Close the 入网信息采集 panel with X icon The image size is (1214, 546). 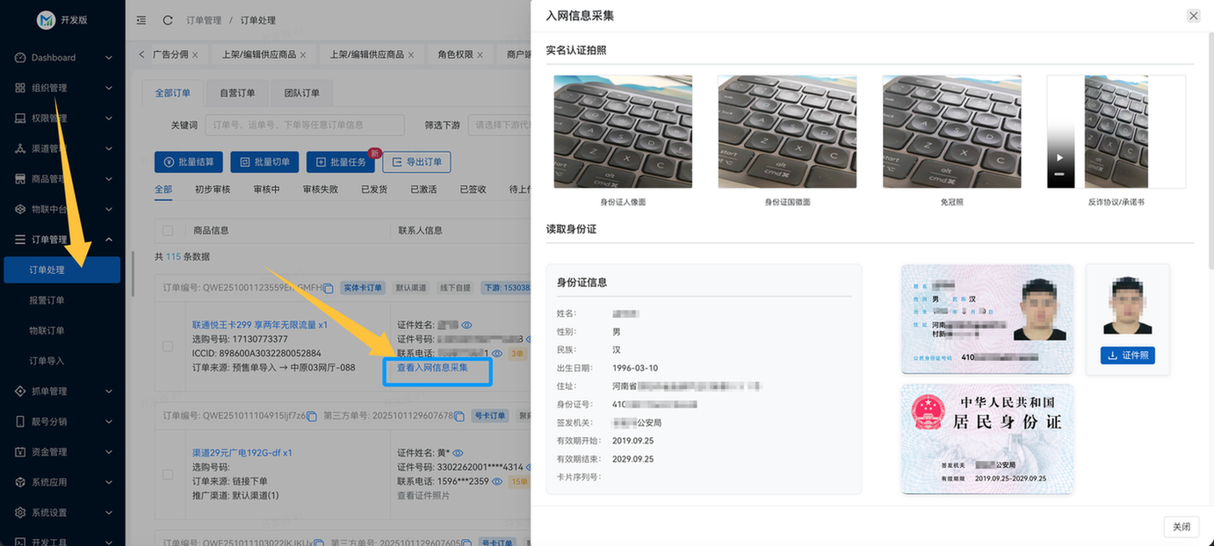pos(1193,16)
